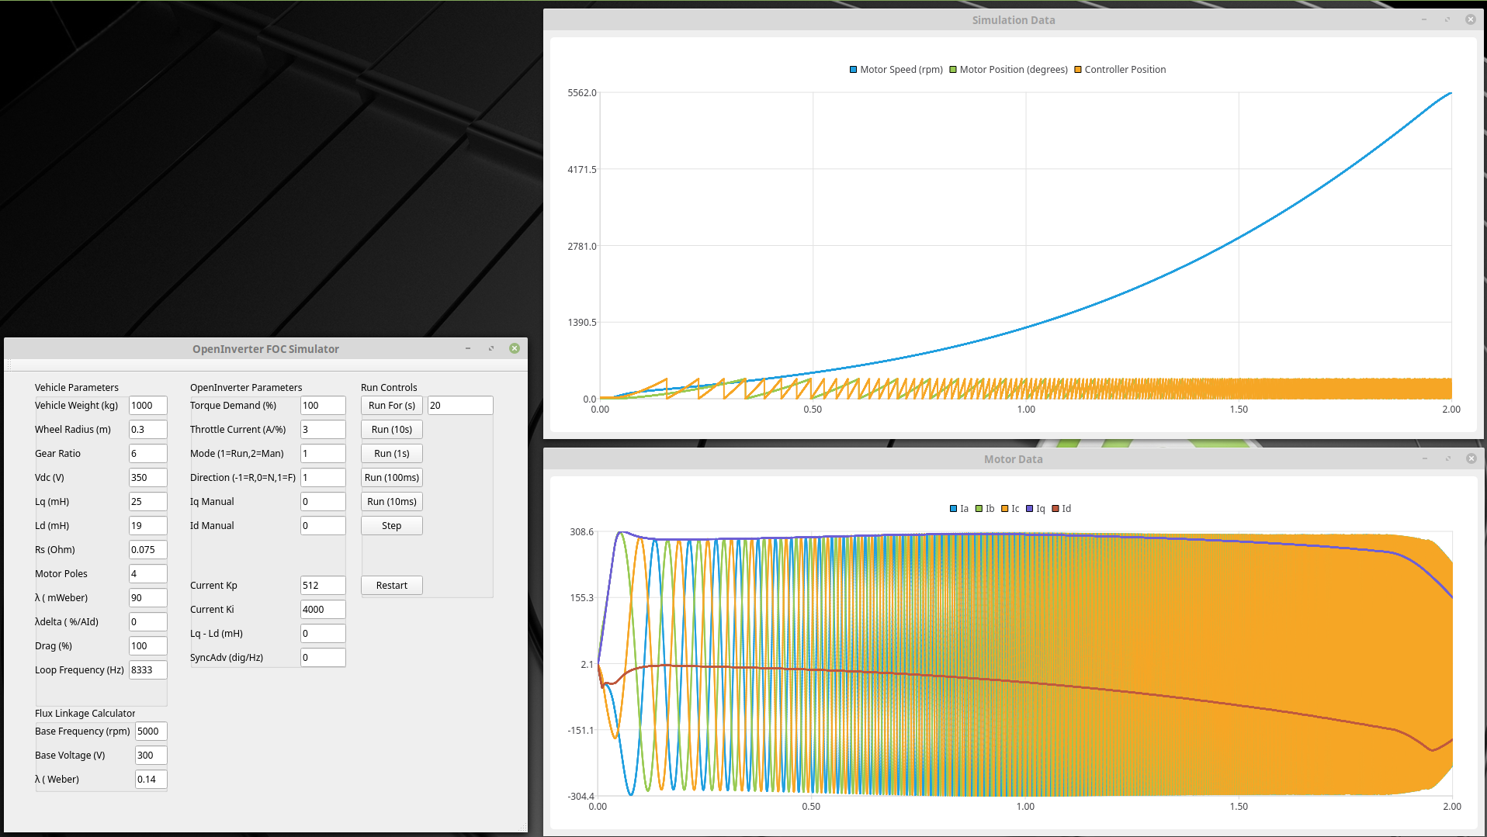Run the simulation for 10s
1487x837 pixels.
click(391, 430)
